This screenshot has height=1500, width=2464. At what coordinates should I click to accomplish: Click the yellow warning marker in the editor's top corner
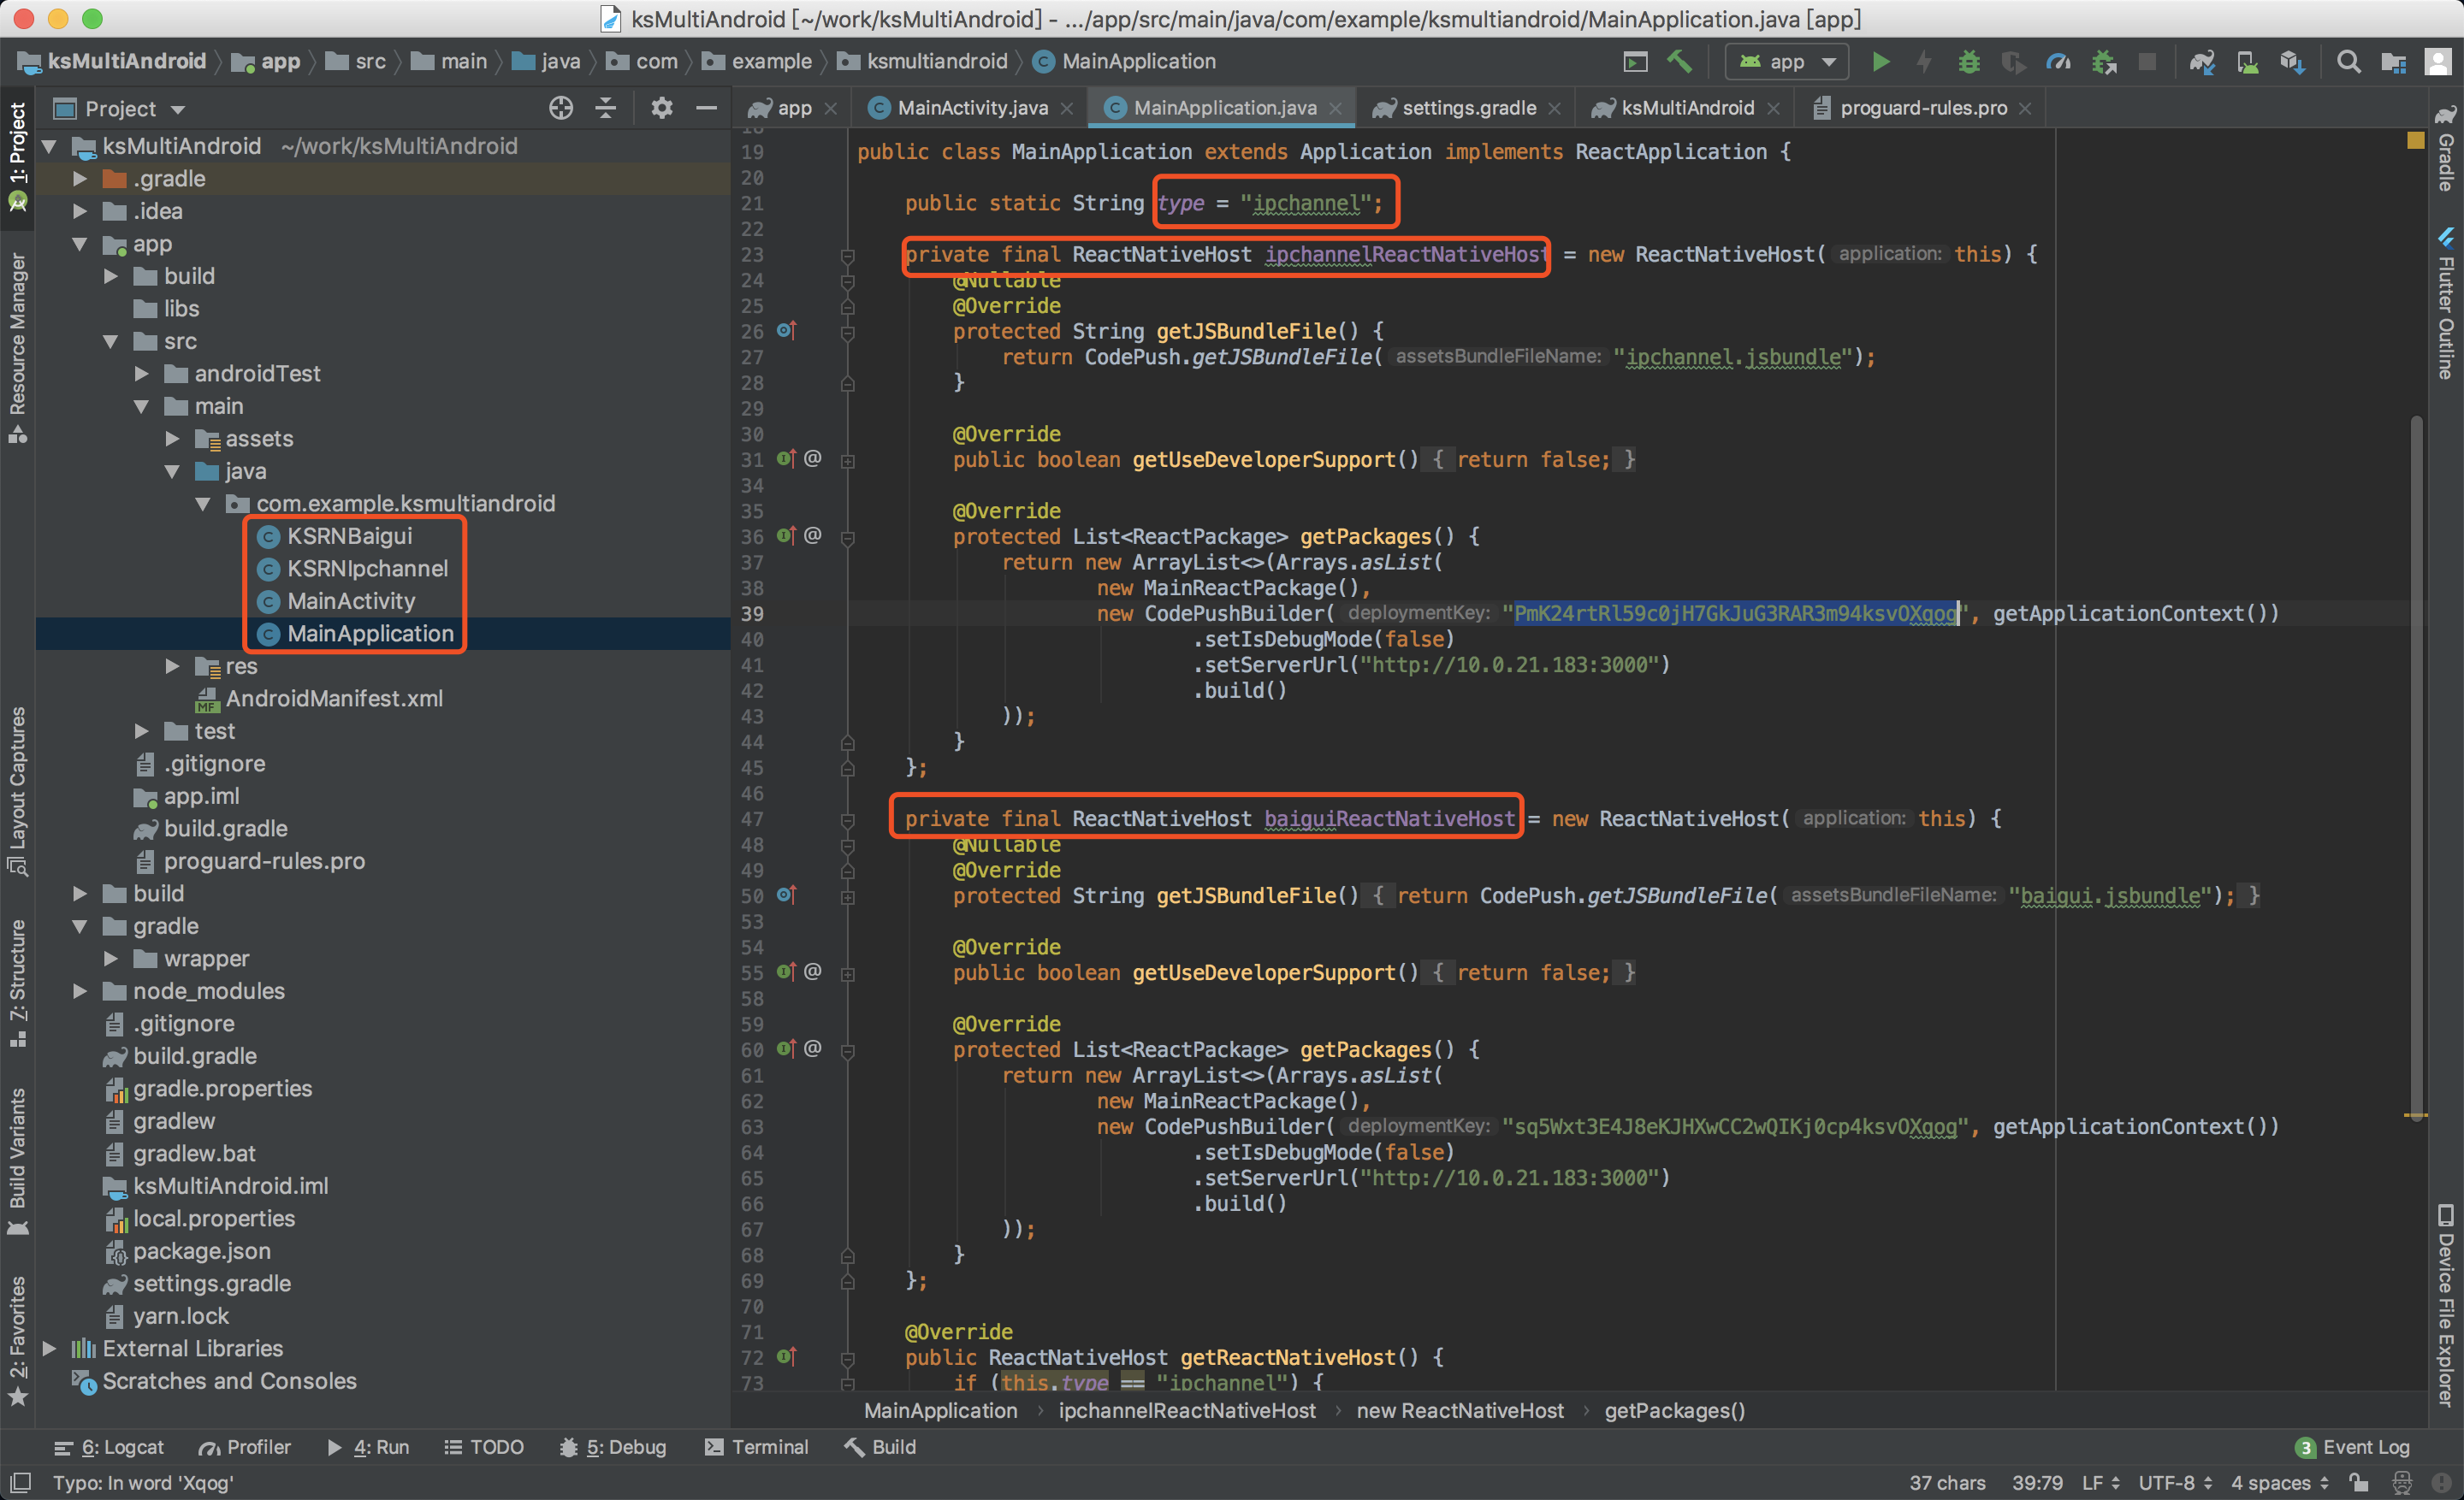point(2415,141)
